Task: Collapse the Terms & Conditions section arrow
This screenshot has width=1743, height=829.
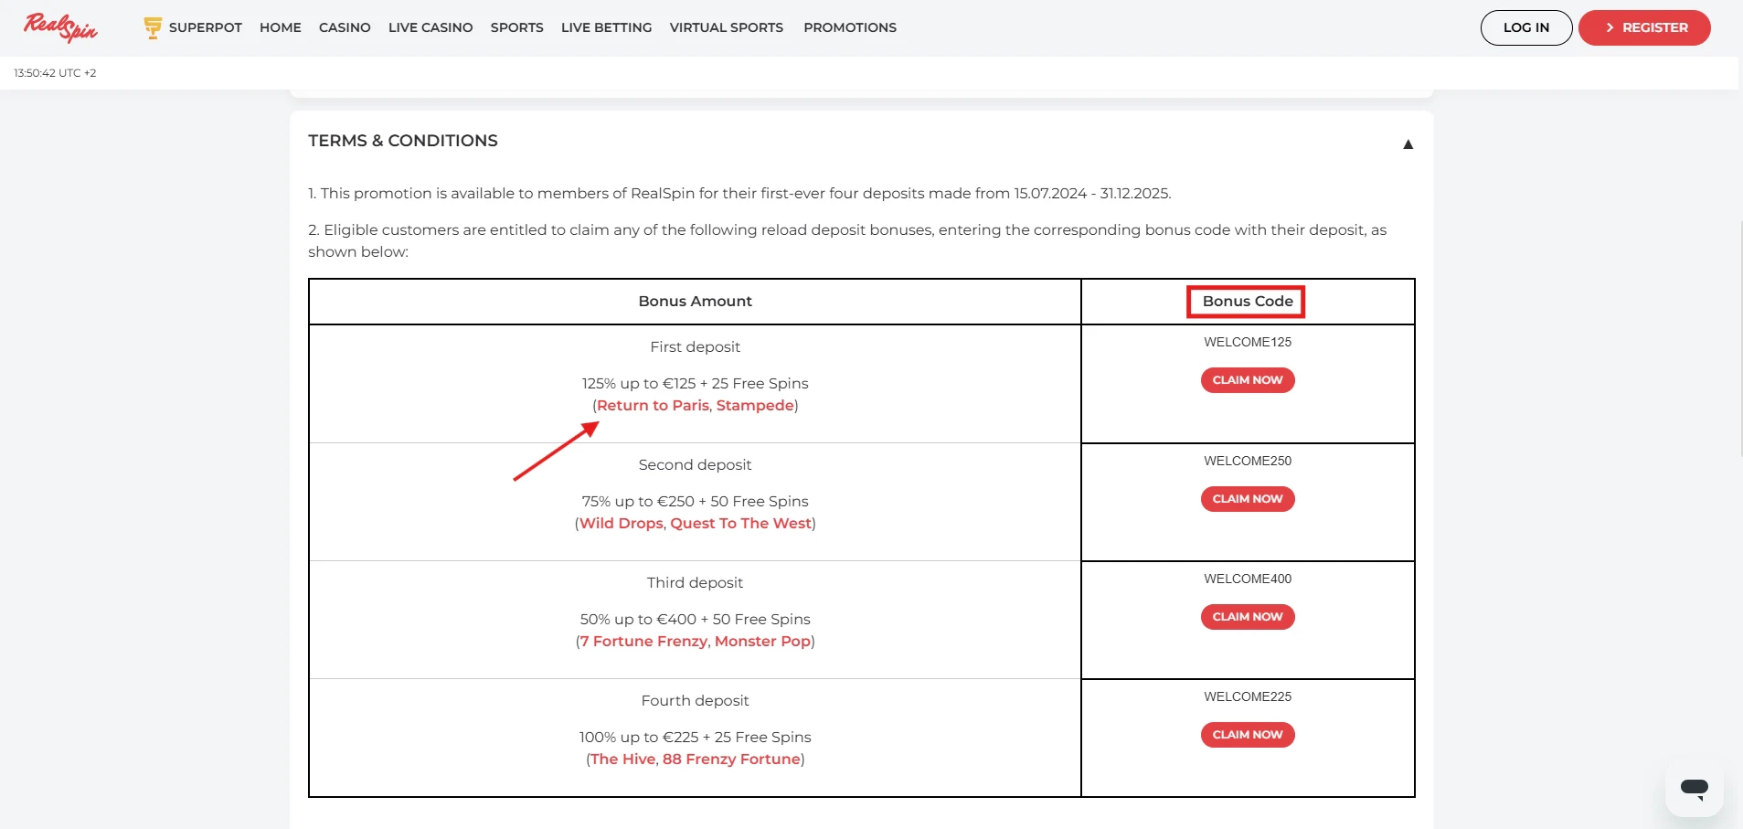Action: point(1408,144)
